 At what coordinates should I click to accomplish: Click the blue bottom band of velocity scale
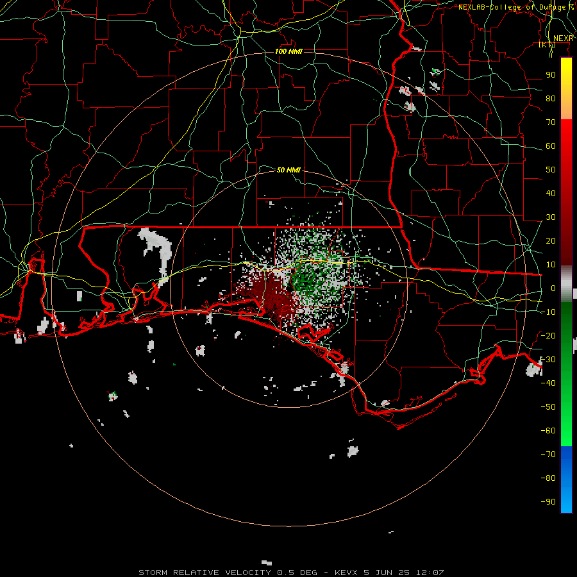566,479
